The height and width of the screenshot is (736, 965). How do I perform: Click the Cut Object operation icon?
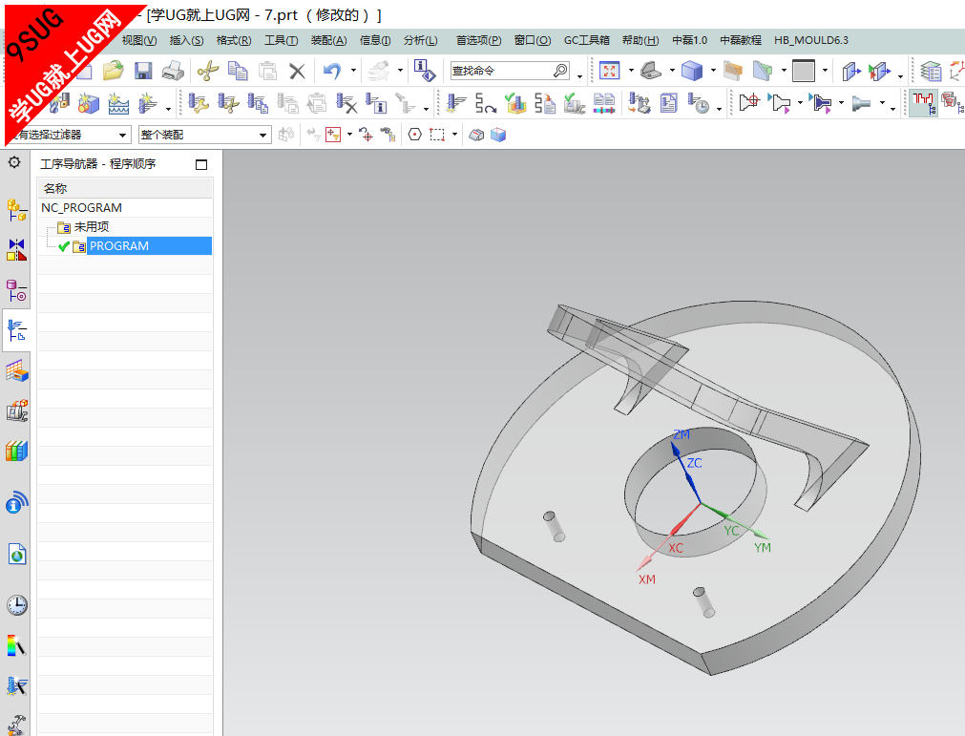pyautogui.click(x=228, y=103)
